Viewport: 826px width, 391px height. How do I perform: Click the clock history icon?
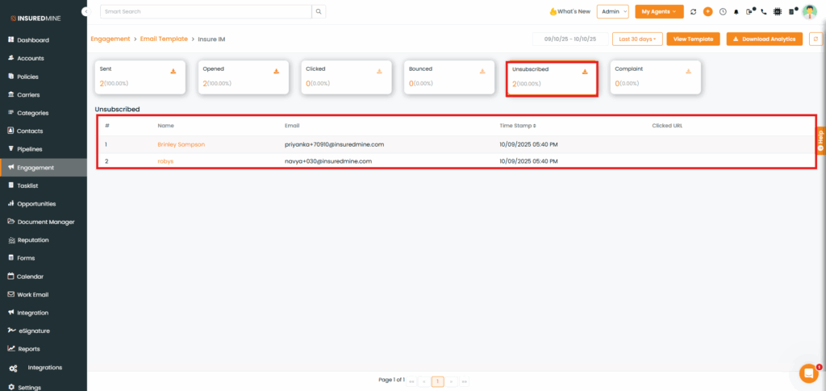pos(722,12)
